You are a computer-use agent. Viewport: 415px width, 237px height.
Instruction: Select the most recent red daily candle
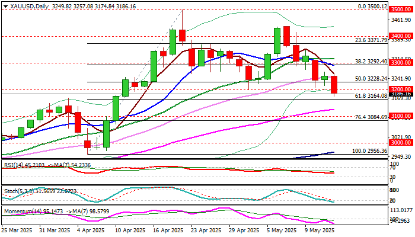pyautogui.click(x=334, y=85)
